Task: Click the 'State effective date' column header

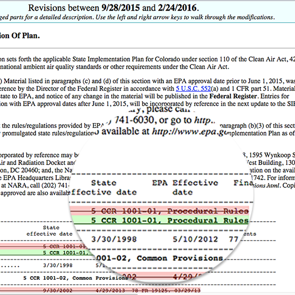Action: click(49, 231)
